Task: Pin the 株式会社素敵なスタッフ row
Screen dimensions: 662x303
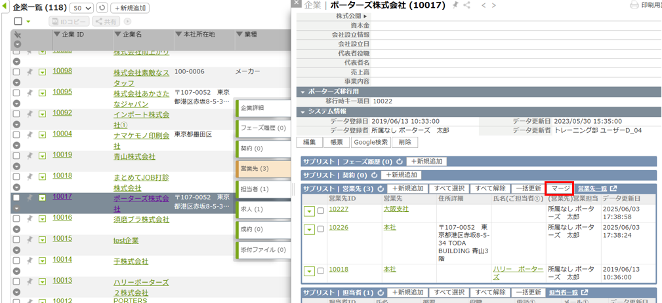Action: point(29,71)
